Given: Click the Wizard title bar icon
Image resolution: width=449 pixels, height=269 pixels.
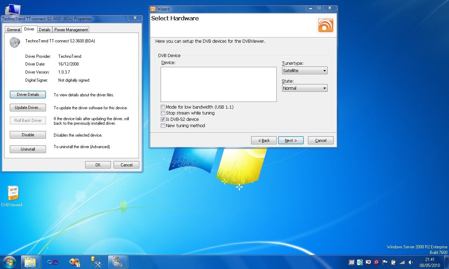Looking at the screenshot, I should (153, 9).
